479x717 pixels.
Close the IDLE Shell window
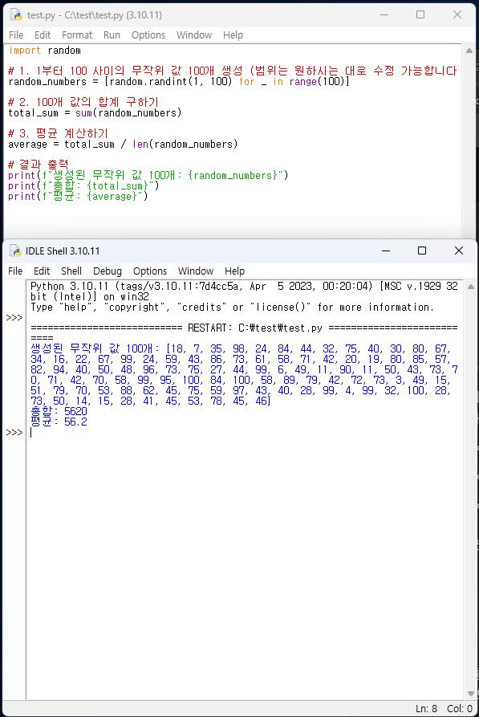459,251
